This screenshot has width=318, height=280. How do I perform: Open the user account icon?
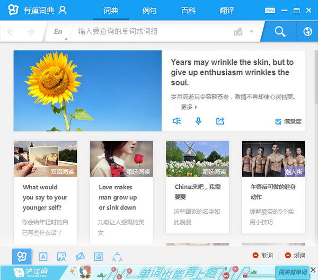[x=63, y=10]
